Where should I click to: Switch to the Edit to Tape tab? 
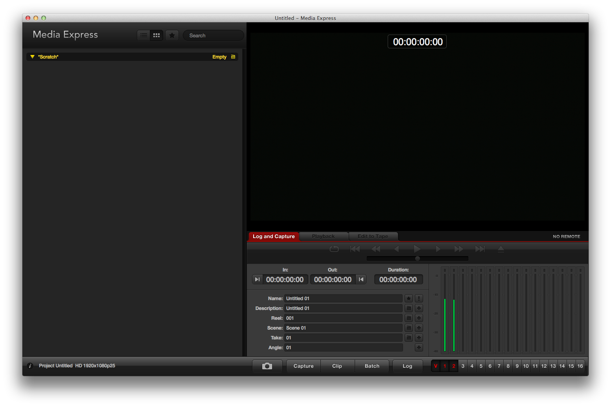(373, 236)
